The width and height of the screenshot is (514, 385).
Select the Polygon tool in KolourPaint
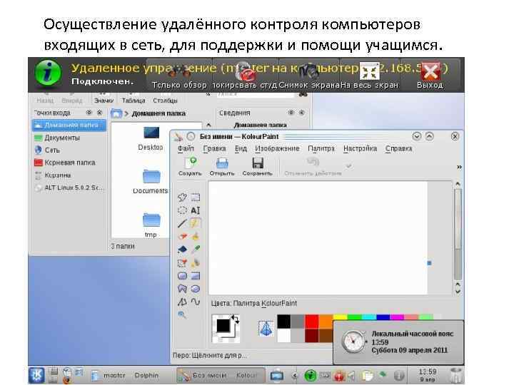pyautogui.click(x=182, y=289)
